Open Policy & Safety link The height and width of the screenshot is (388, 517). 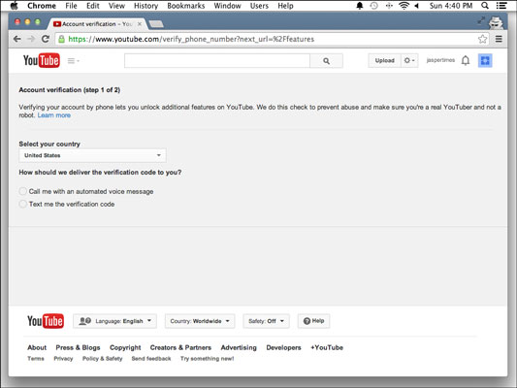click(102, 359)
